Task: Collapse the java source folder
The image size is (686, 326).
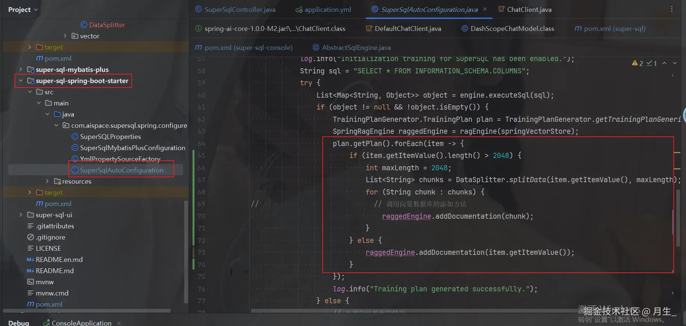Action: 47,114
